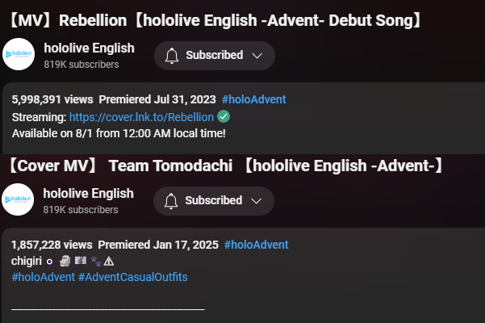Image resolution: width=485 pixels, height=323 pixels.
Task: Toggle Subscribed button for Rebellion video
Action: click(215, 56)
